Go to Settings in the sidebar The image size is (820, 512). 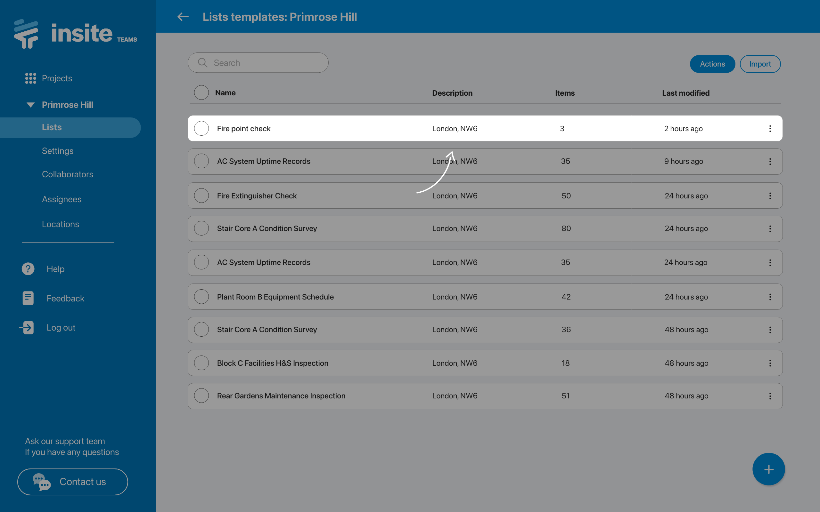click(58, 151)
